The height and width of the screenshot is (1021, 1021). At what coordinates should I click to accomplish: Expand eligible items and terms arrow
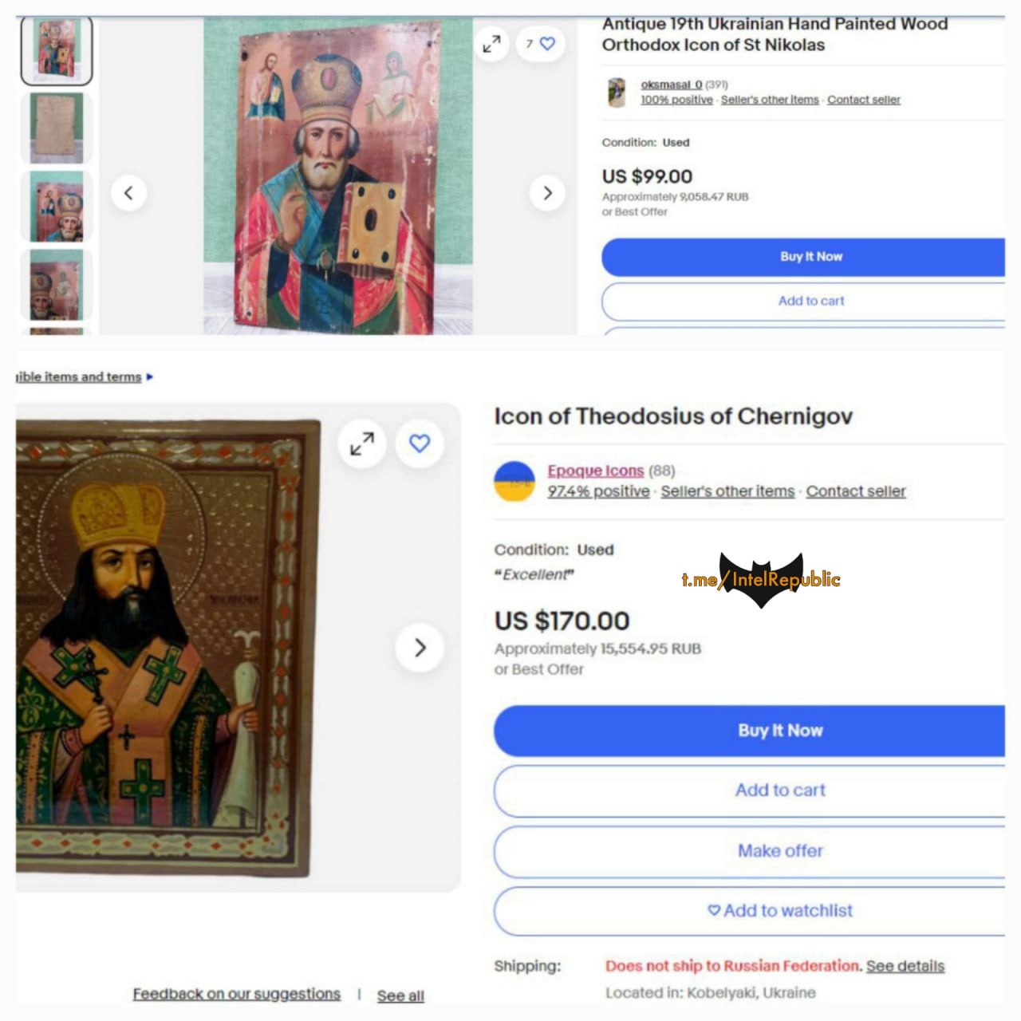[x=150, y=377]
